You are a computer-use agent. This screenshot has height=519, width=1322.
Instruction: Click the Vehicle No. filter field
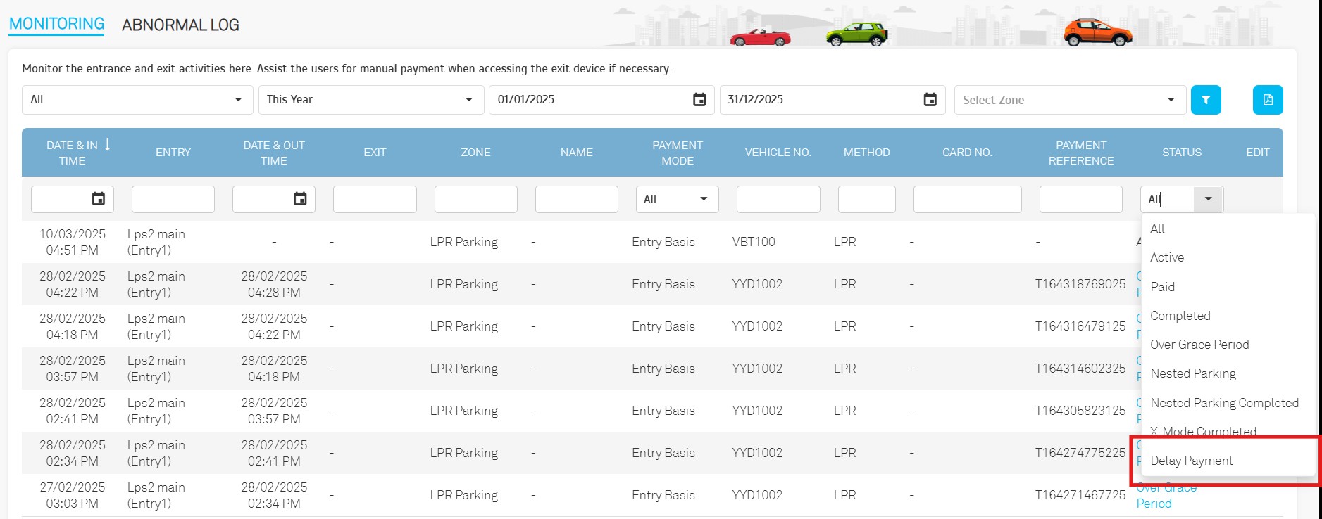pyautogui.click(x=778, y=199)
